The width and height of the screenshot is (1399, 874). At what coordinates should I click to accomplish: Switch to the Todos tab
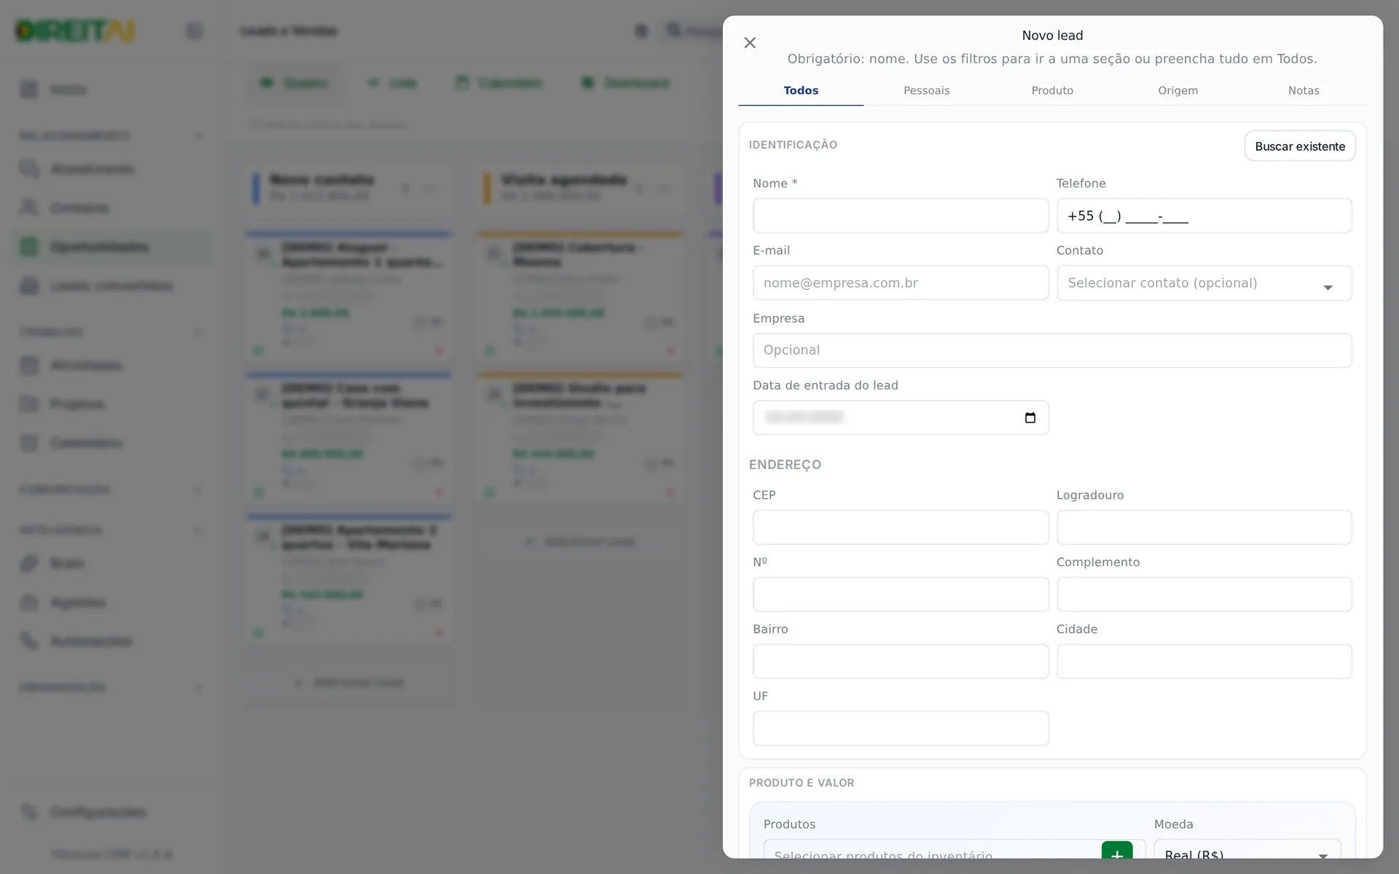point(801,90)
